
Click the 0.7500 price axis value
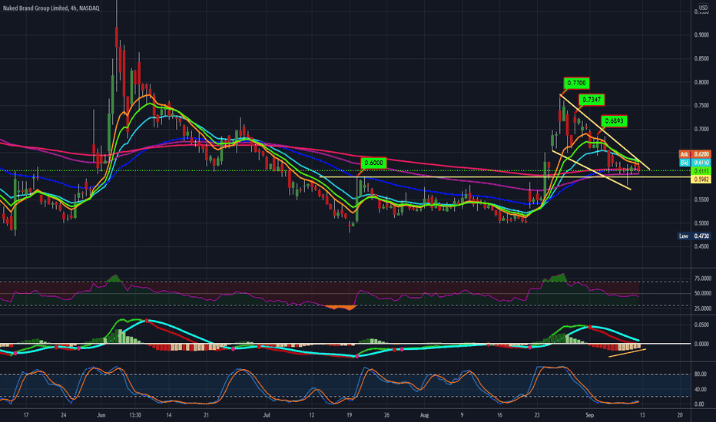coord(701,105)
